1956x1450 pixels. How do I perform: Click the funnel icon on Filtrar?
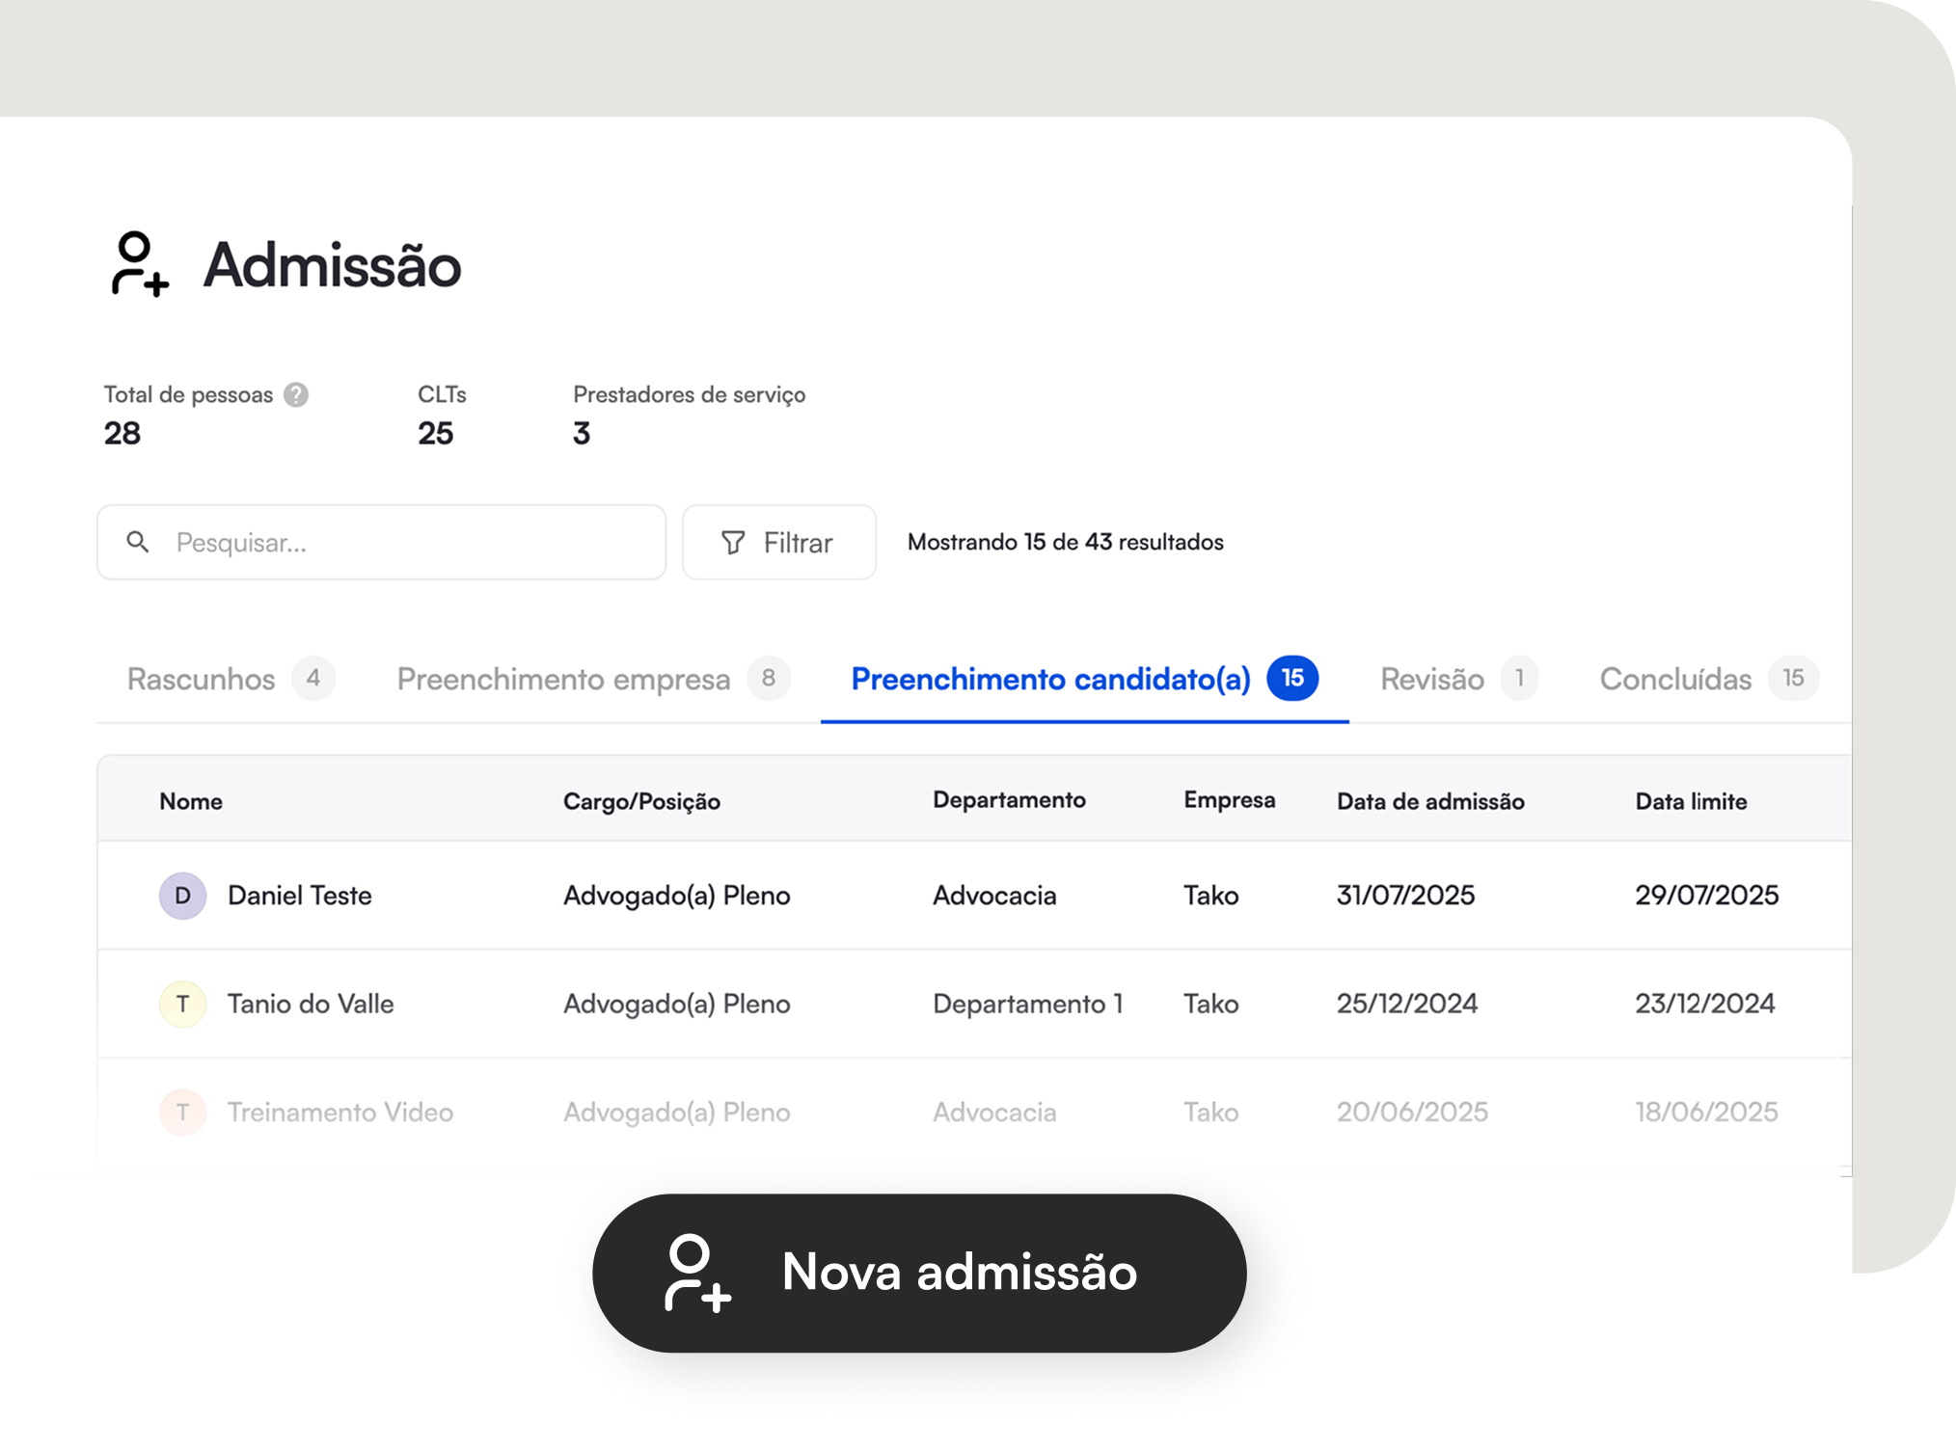pyautogui.click(x=733, y=543)
